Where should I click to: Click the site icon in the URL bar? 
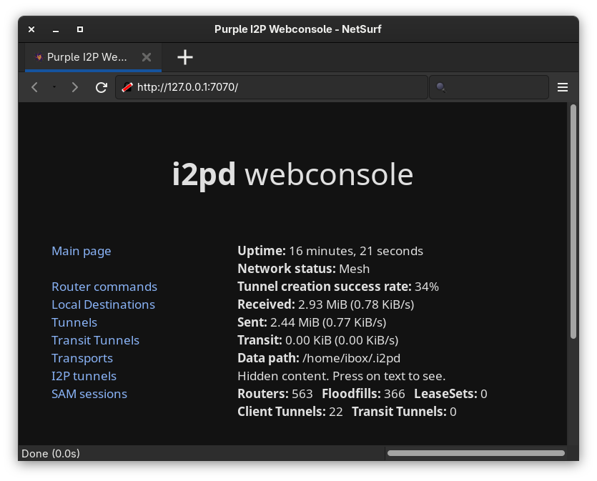(x=127, y=87)
